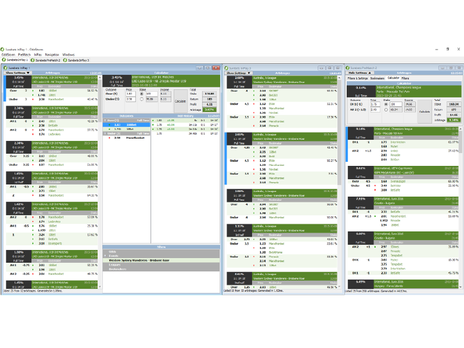The image size is (464, 348).
Task: Select the Marathonbet row under Under outcomes
Action: [126, 138]
